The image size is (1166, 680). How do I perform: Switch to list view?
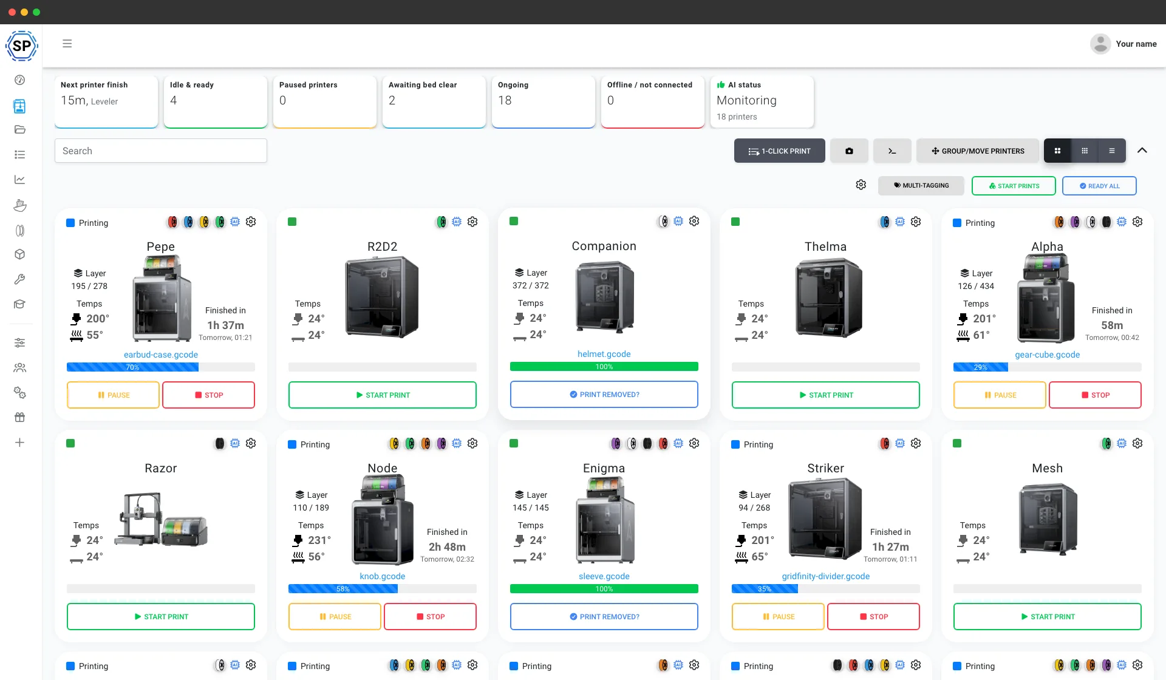coord(1112,151)
